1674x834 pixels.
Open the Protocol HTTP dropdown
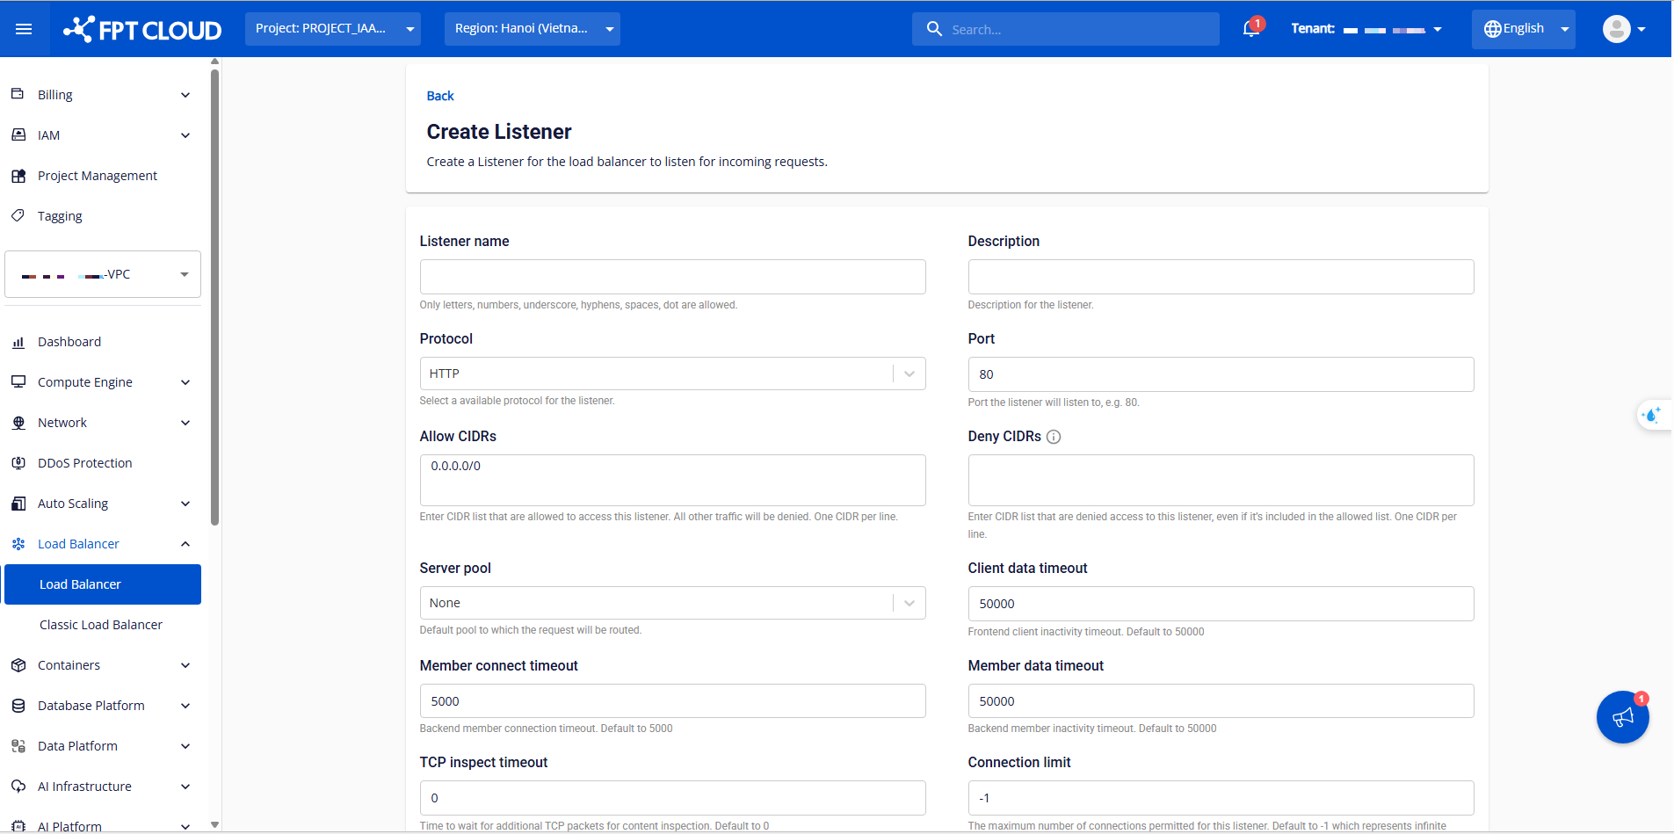click(672, 373)
